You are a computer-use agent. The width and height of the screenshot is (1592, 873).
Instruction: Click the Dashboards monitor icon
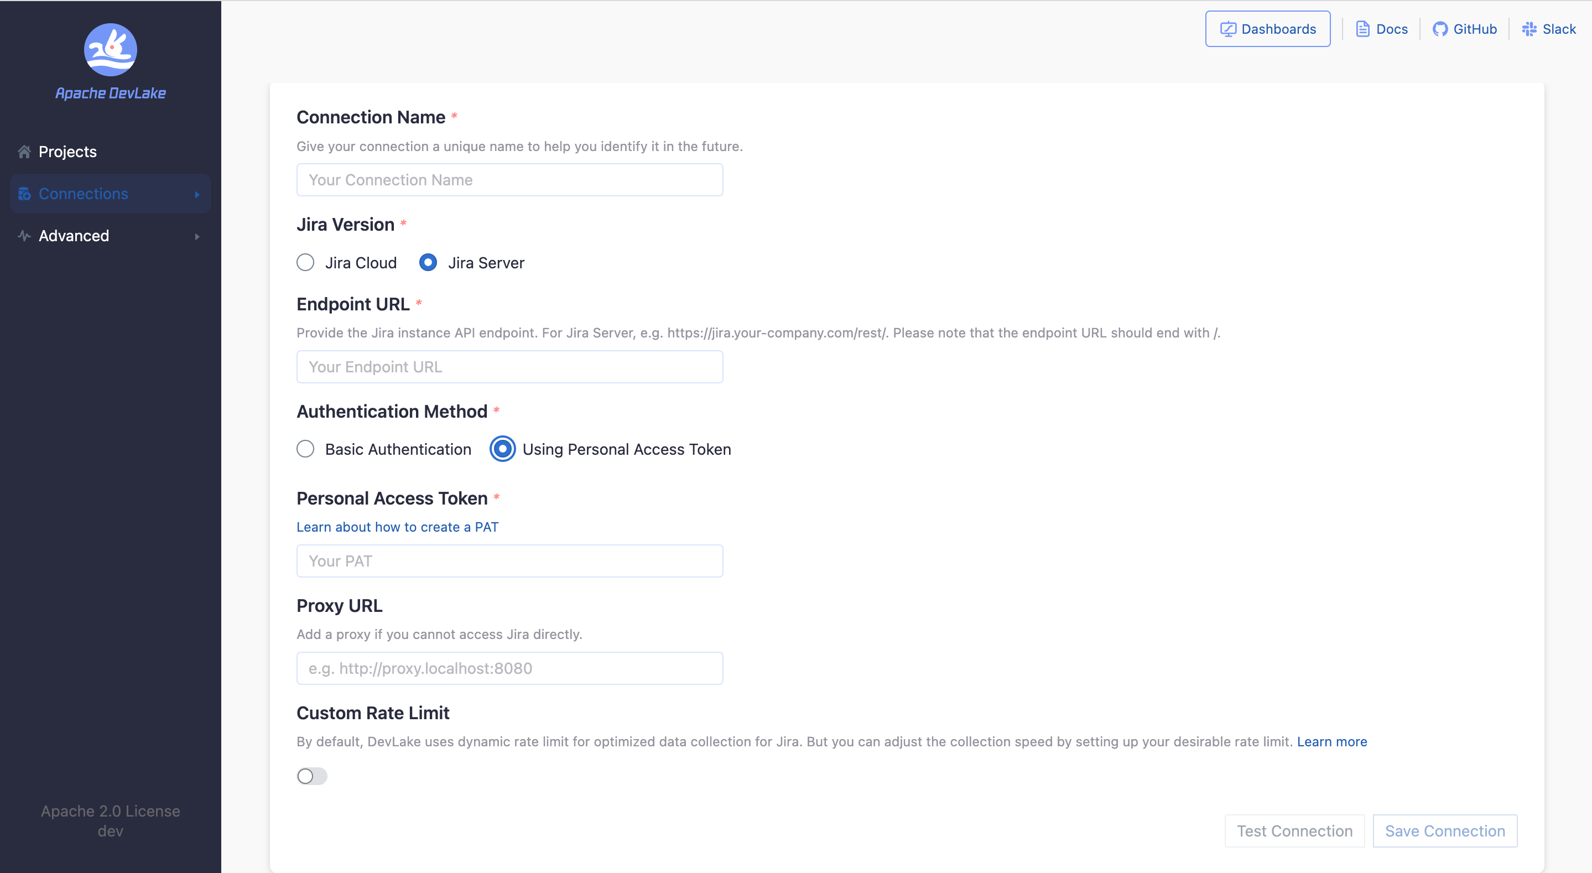coord(1227,29)
